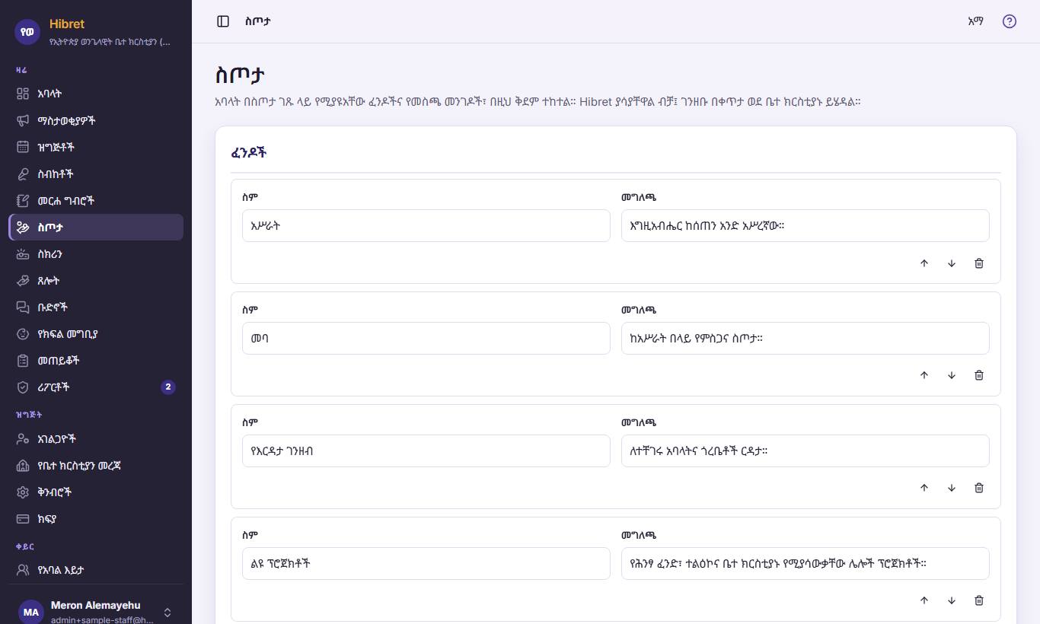
Task: Edit the የእርዳታ ገንዘብ name field
Action: pos(426,450)
